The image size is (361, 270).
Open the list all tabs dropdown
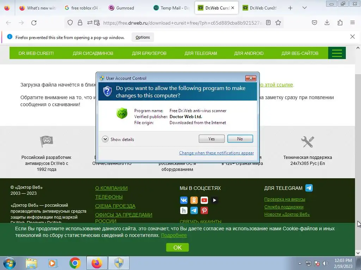click(x=304, y=8)
